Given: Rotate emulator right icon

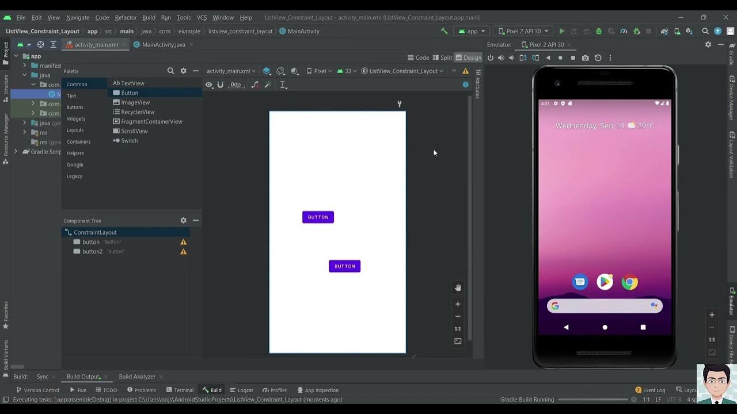Looking at the screenshot, I should coord(535,57).
